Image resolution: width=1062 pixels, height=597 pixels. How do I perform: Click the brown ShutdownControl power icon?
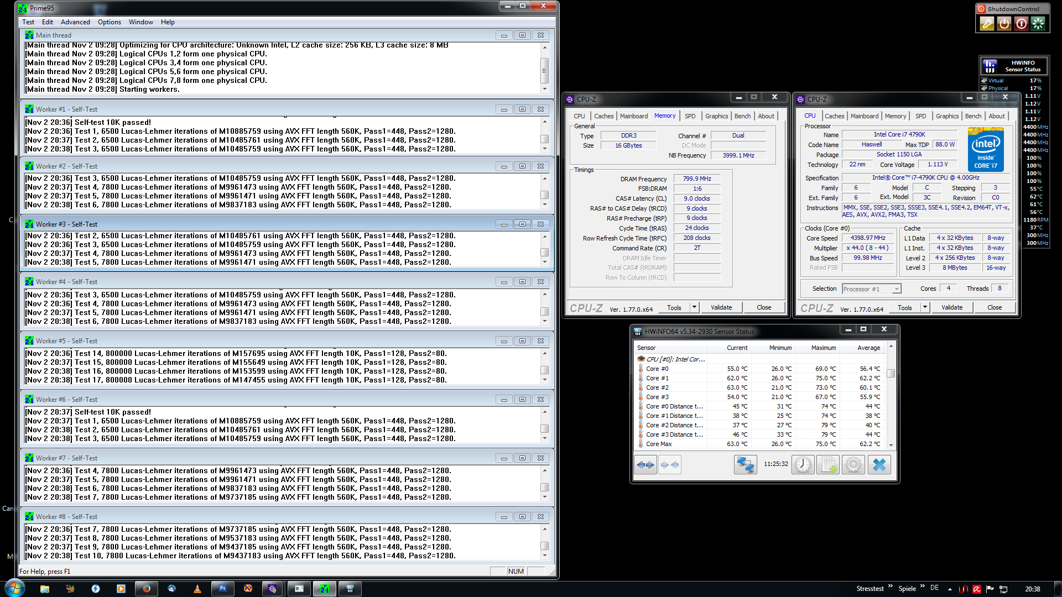click(x=1004, y=24)
